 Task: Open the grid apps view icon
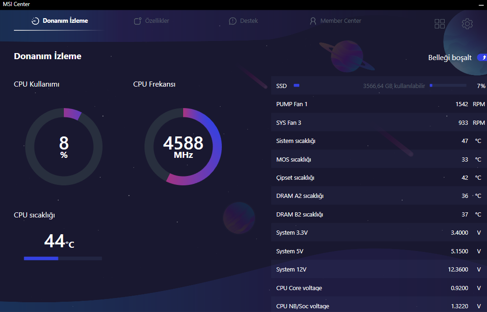pyautogui.click(x=439, y=24)
